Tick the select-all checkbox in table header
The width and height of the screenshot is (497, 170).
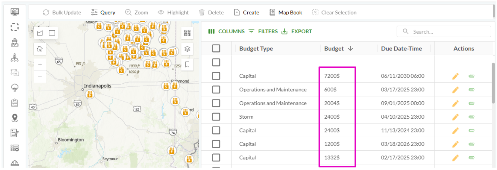coord(216,48)
